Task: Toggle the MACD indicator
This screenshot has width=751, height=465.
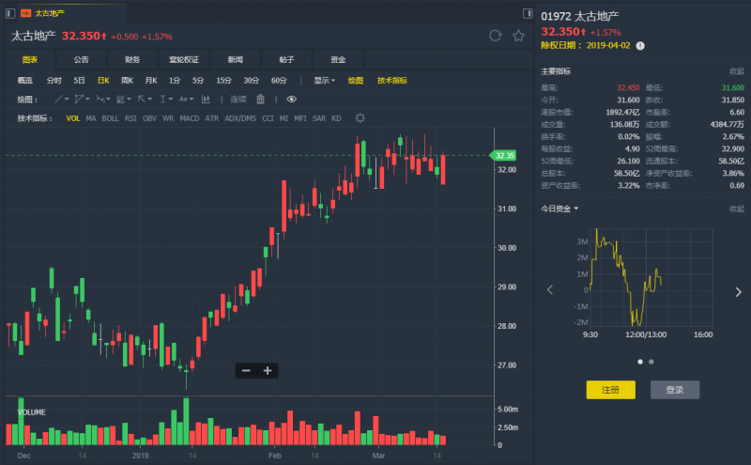Action: (190, 118)
